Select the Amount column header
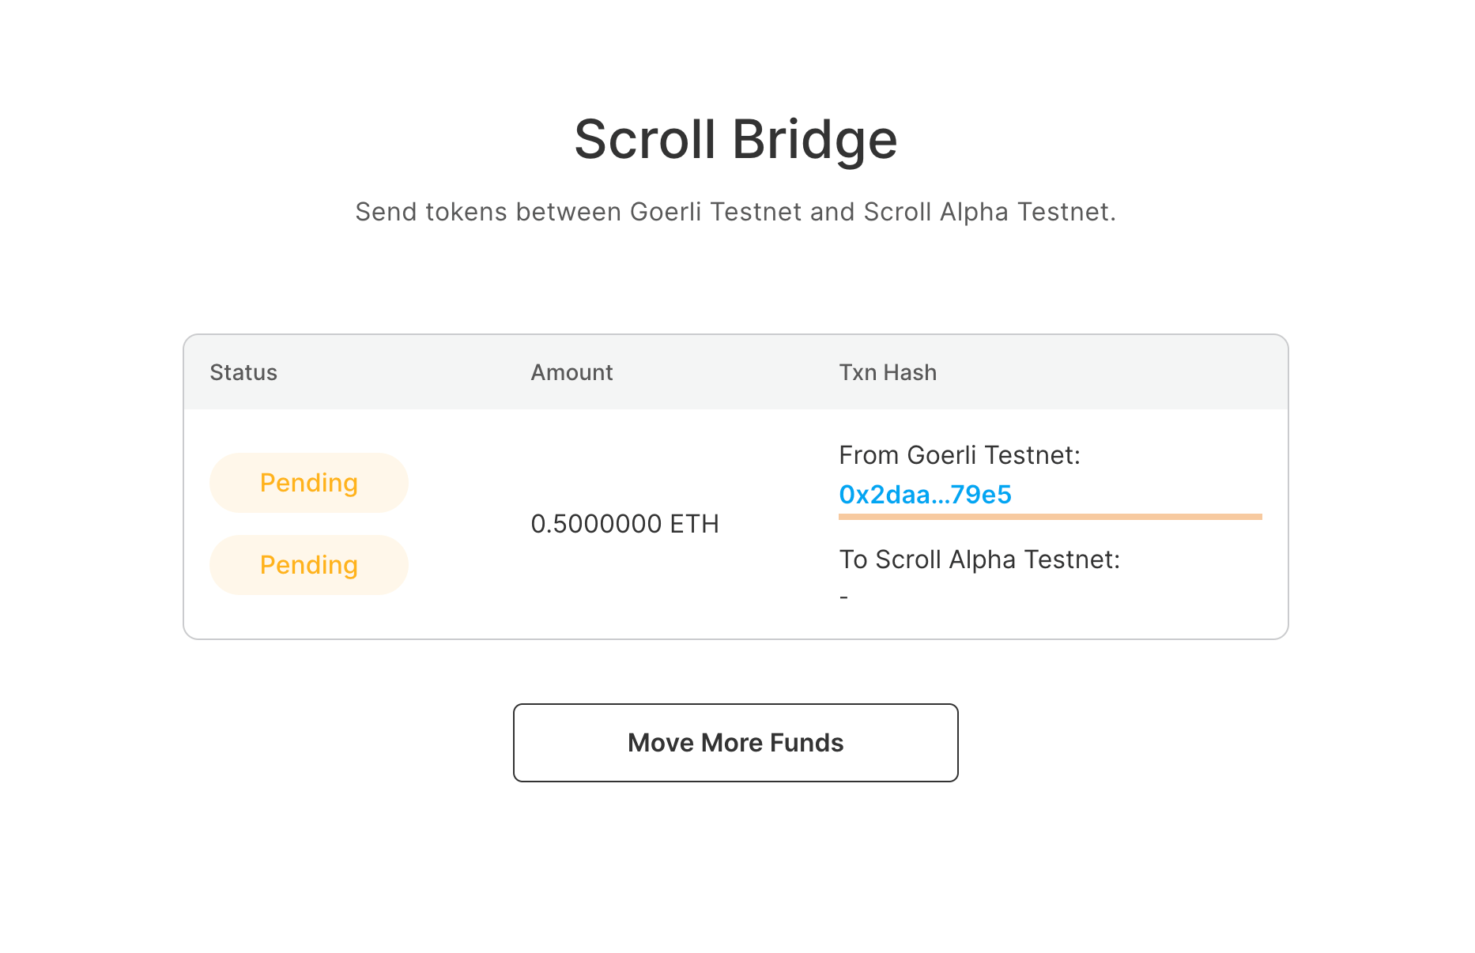 point(572,372)
